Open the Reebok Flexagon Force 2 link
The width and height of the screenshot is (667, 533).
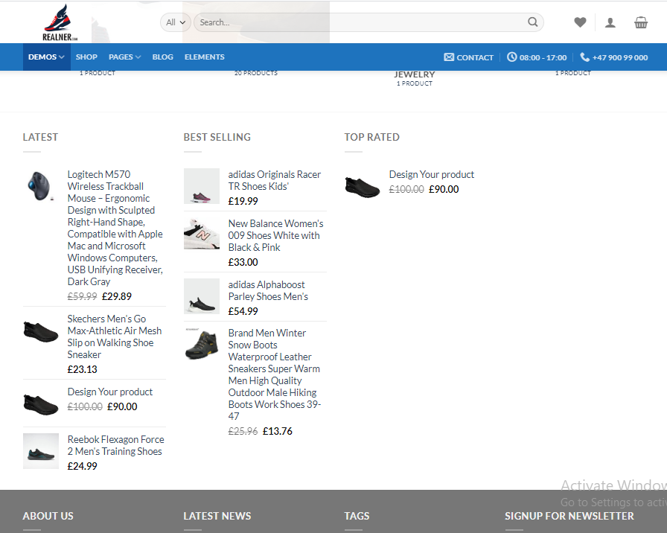tap(115, 445)
